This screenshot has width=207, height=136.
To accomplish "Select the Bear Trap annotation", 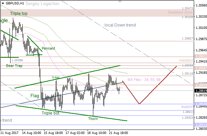I will (14, 66).
